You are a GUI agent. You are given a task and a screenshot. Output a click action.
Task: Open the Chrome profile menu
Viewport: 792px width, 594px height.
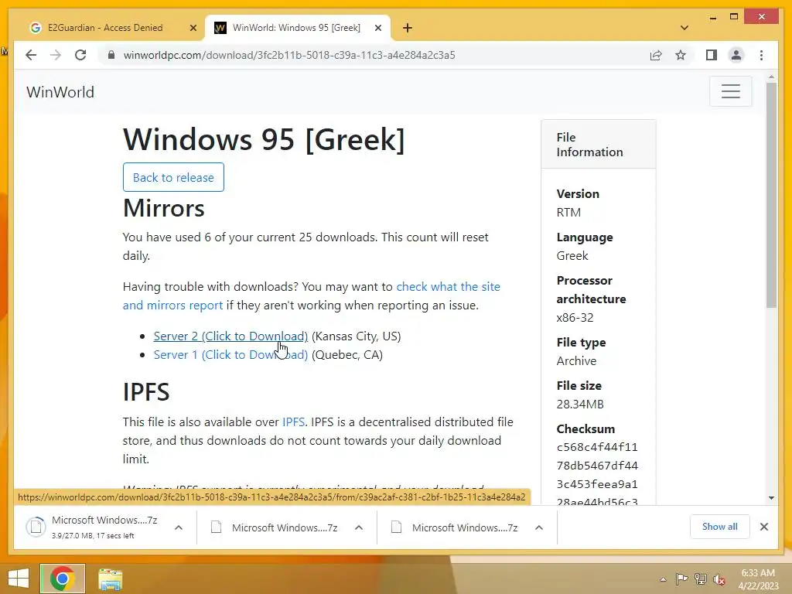736,55
